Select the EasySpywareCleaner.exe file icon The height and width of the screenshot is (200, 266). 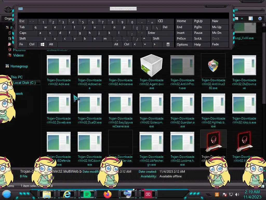pos(121,103)
